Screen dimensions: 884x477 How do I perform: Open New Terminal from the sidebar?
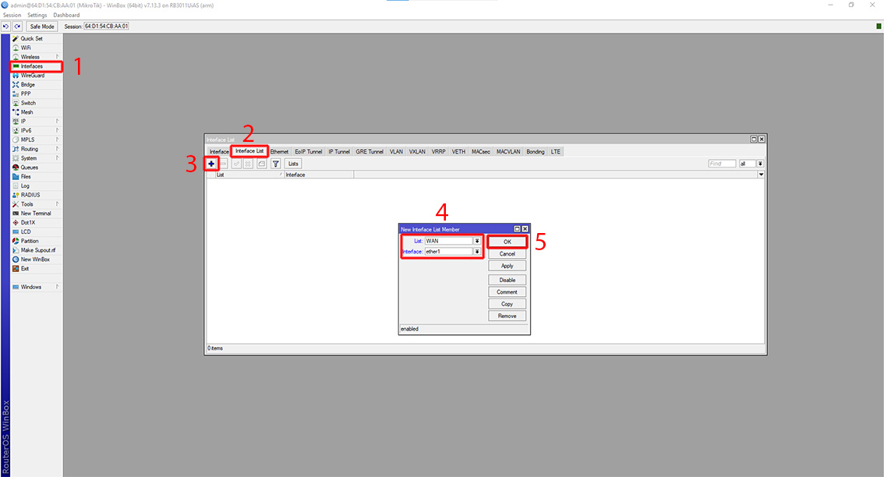click(x=37, y=214)
